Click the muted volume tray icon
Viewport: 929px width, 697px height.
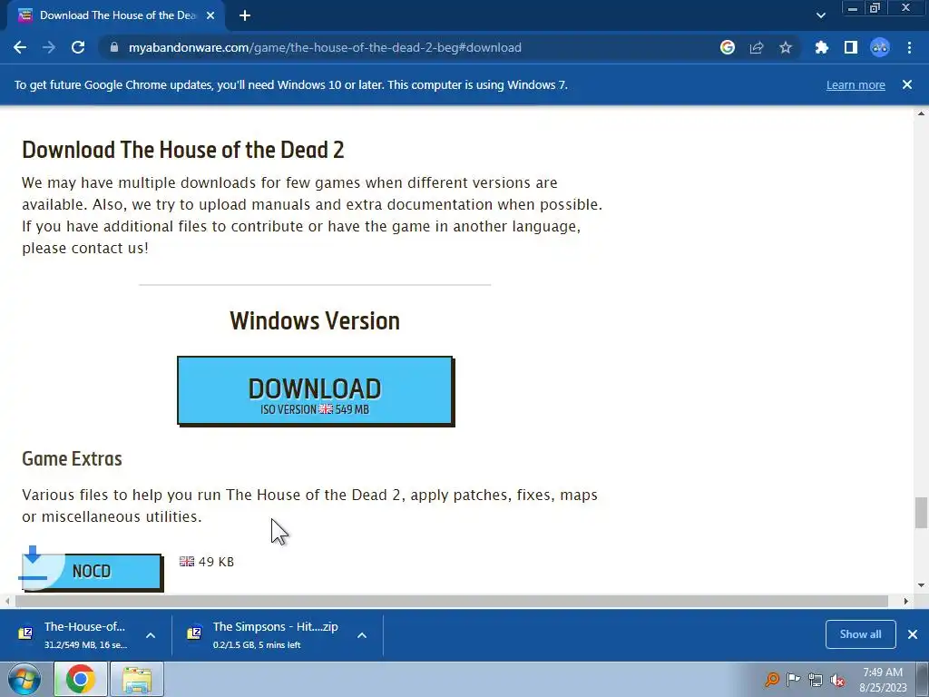click(837, 680)
